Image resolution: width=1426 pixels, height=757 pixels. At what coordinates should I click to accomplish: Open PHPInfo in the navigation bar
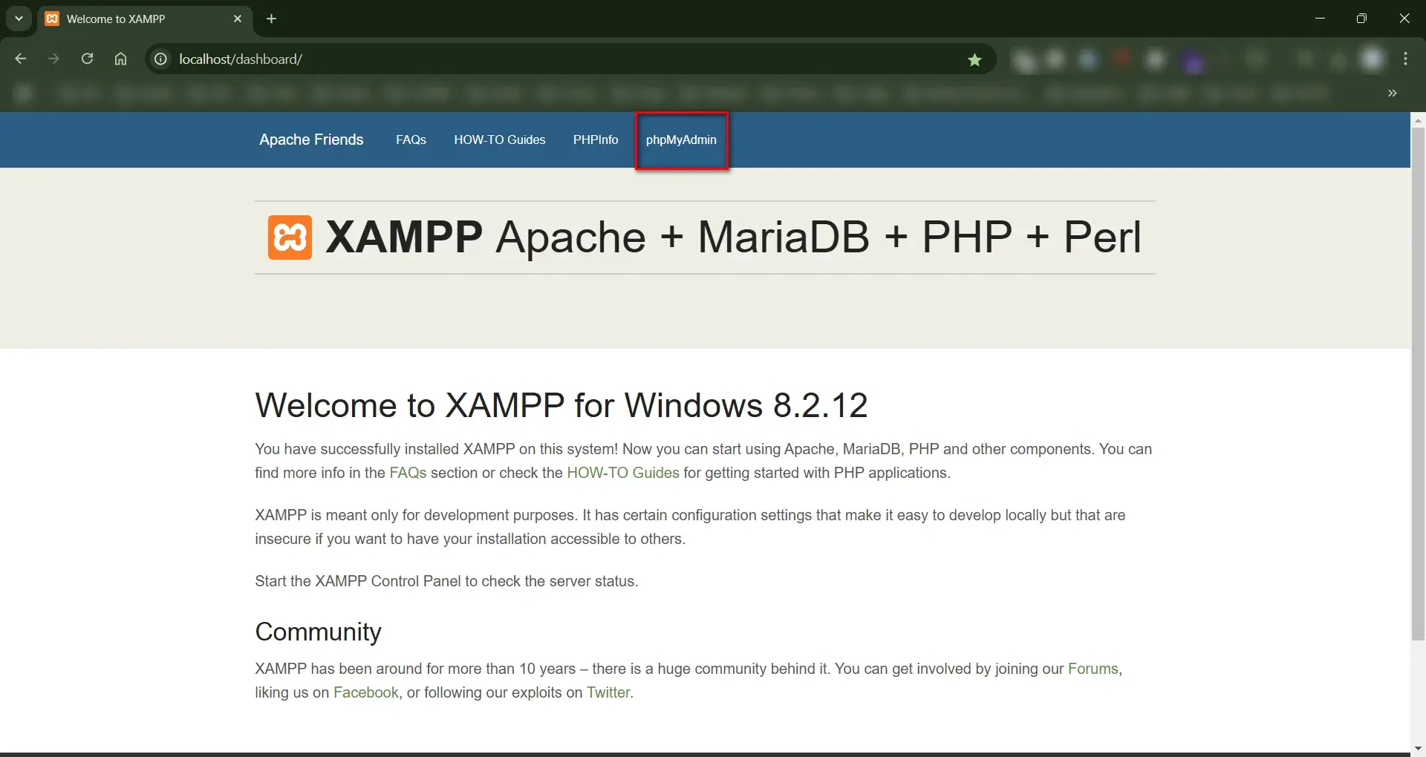point(595,140)
